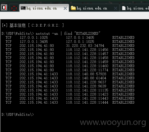Click the document icon on the third tab

point(124,8)
